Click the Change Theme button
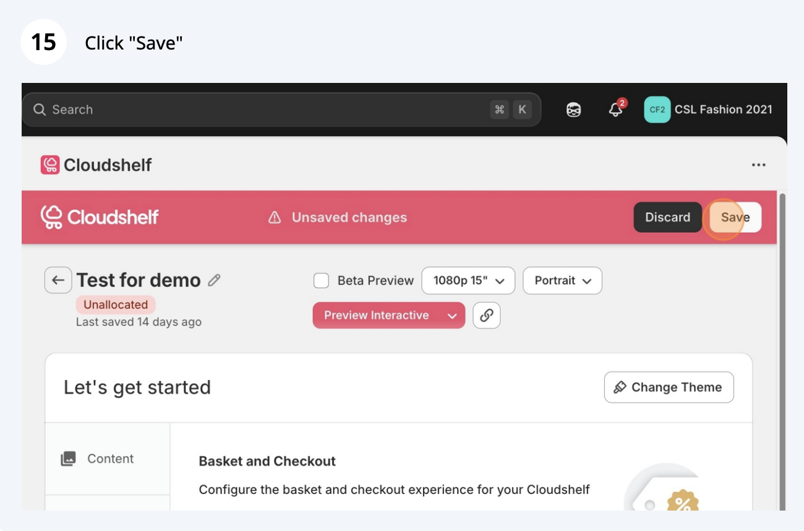804x531 pixels. (x=669, y=387)
